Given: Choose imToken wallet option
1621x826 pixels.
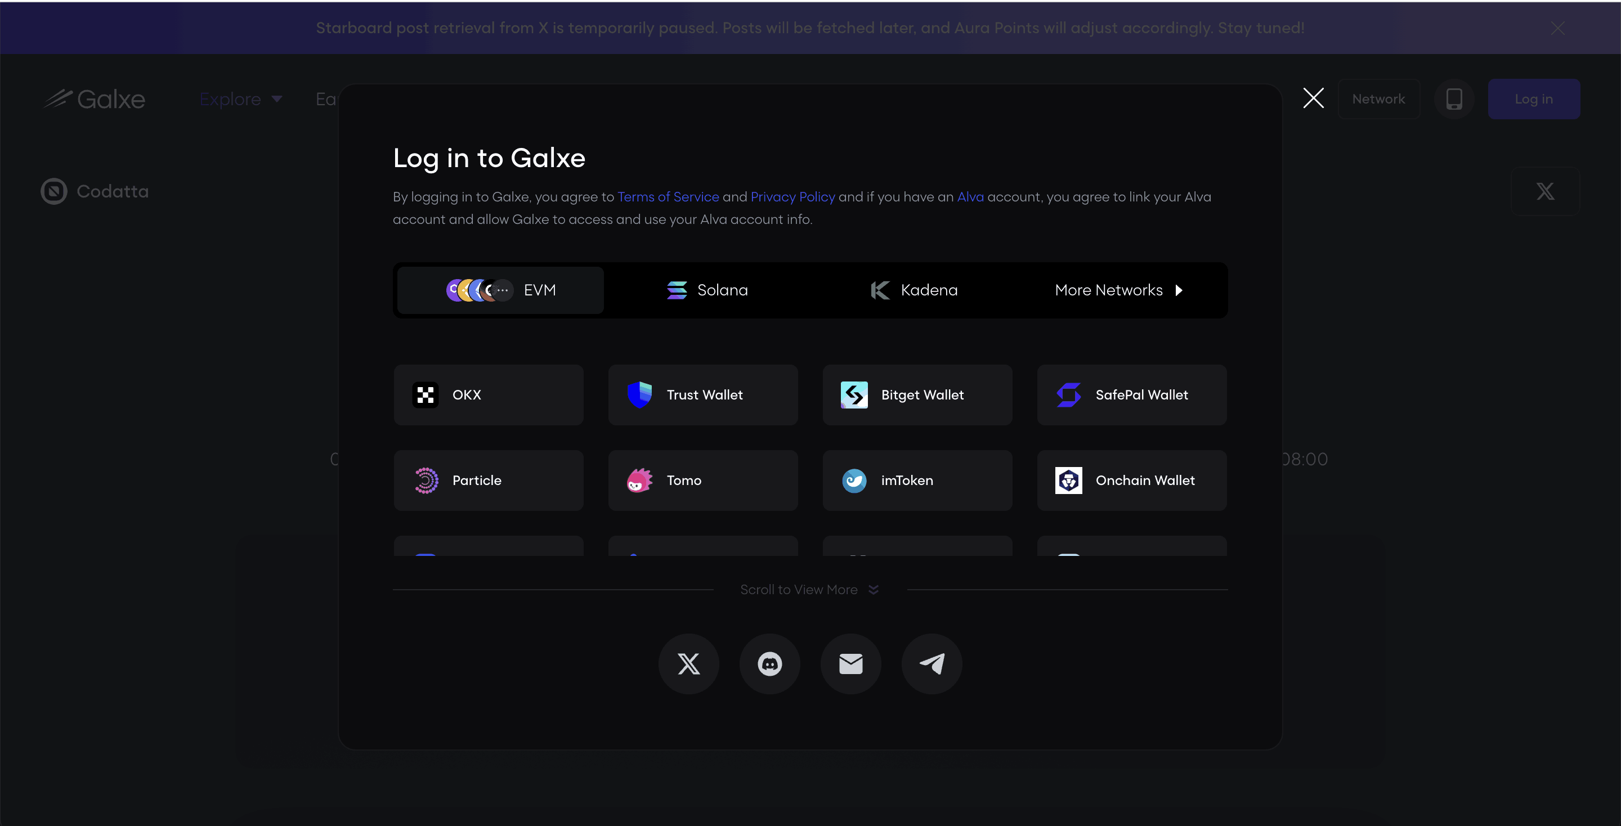Looking at the screenshot, I should click(x=917, y=480).
